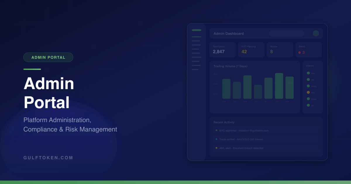Click the green DB status indicator
Viewport: 351px width, 184px height.
[x=308, y=79]
